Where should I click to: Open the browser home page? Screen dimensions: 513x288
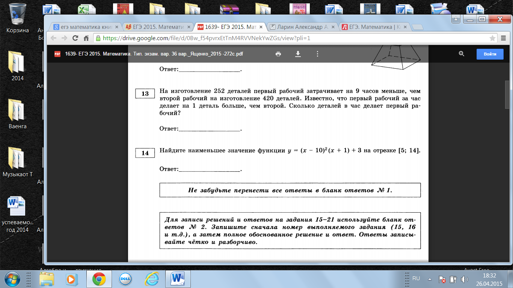click(86, 38)
